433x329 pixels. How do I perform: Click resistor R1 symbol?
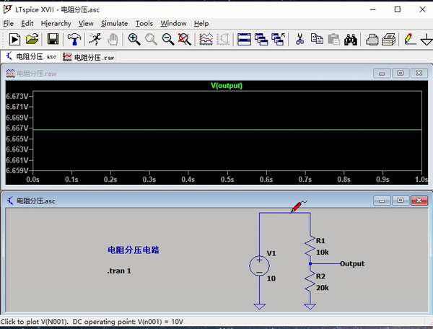pyautogui.click(x=310, y=247)
